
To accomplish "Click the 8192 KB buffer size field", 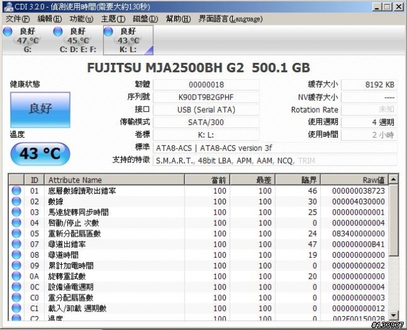I will click(369, 84).
